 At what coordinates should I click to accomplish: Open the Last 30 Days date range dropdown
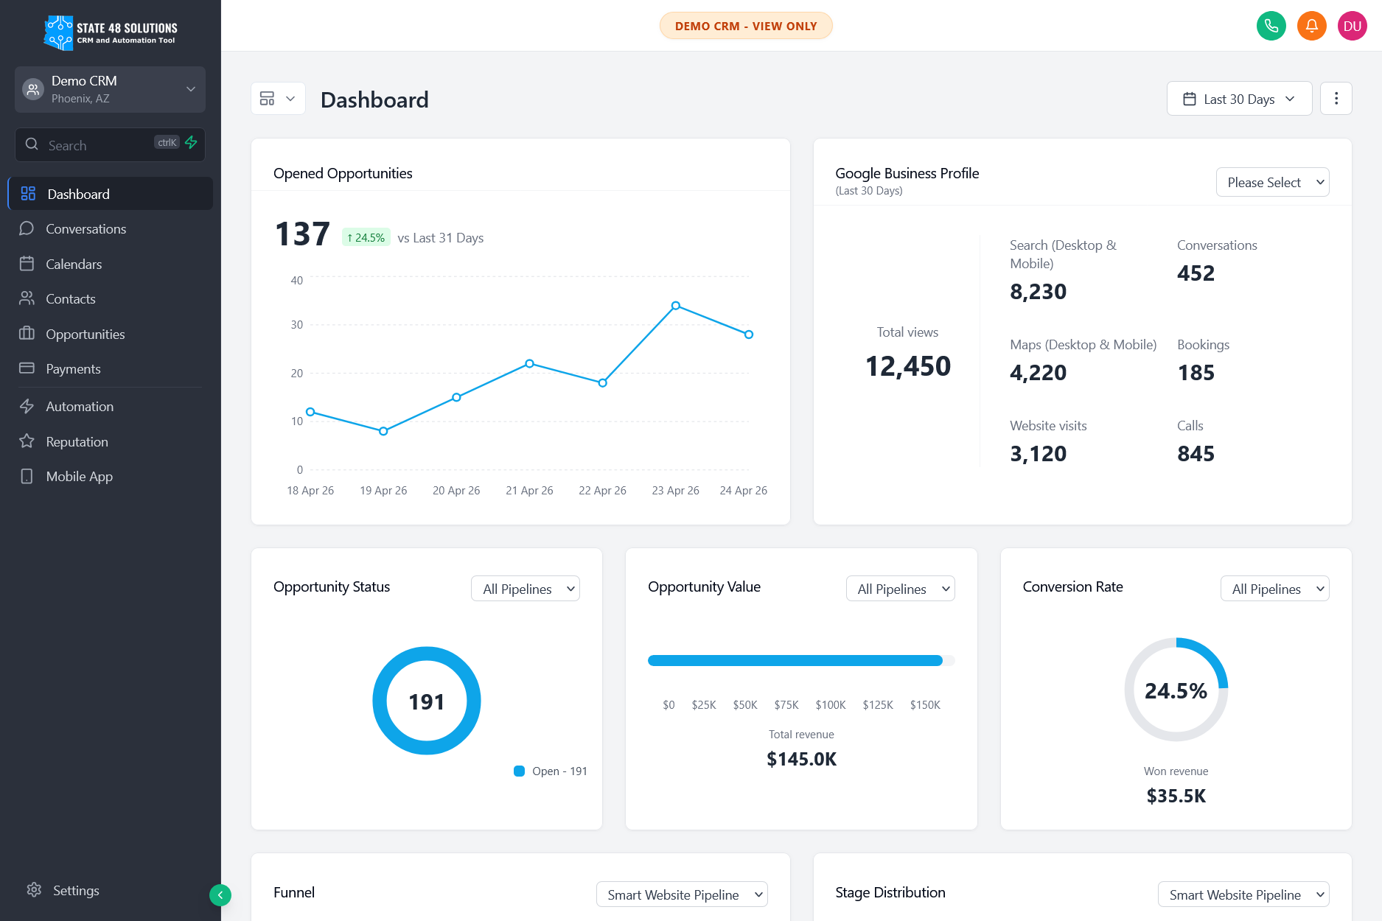click(x=1239, y=98)
